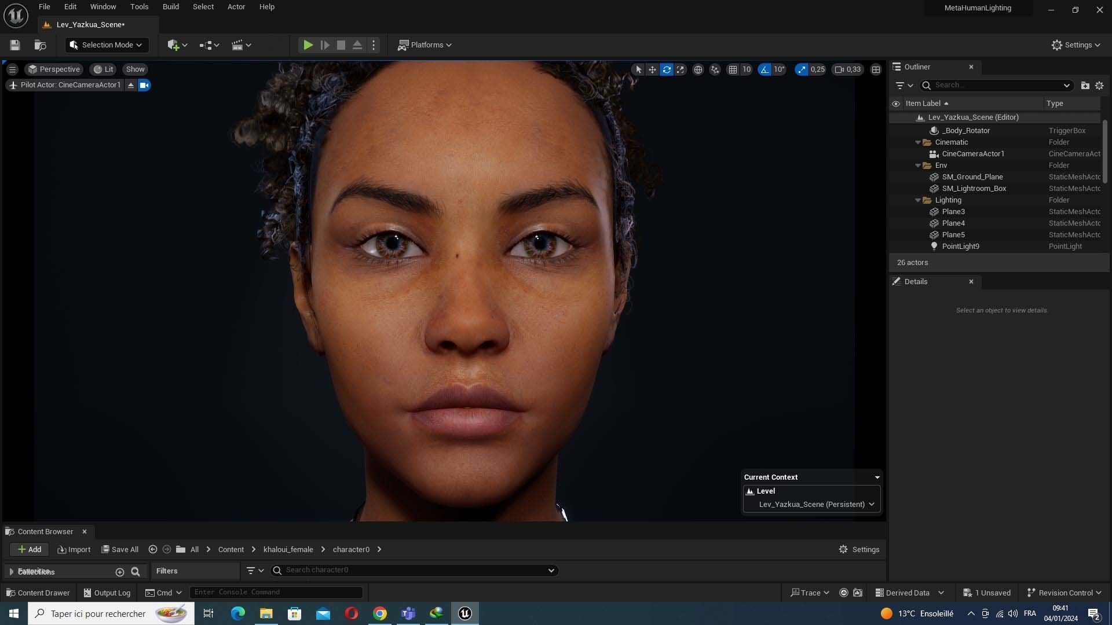Open scale snap value 0,25 dropdown

(x=818, y=69)
